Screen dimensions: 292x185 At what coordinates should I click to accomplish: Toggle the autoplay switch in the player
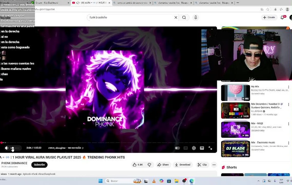[x=177, y=148]
